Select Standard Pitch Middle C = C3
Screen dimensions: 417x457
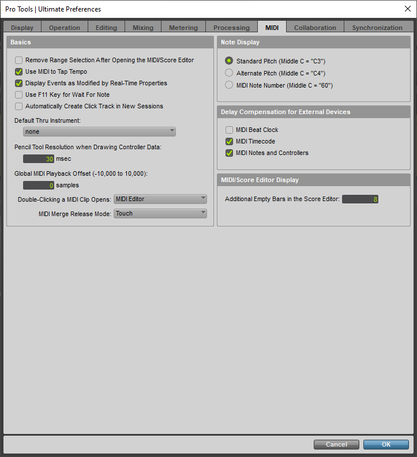pyautogui.click(x=229, y=61)
